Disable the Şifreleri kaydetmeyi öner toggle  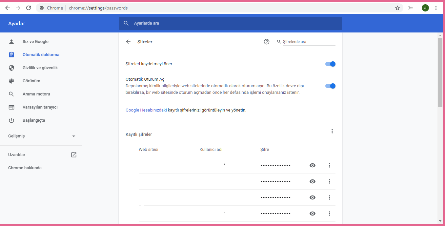[x=330, y=64]
